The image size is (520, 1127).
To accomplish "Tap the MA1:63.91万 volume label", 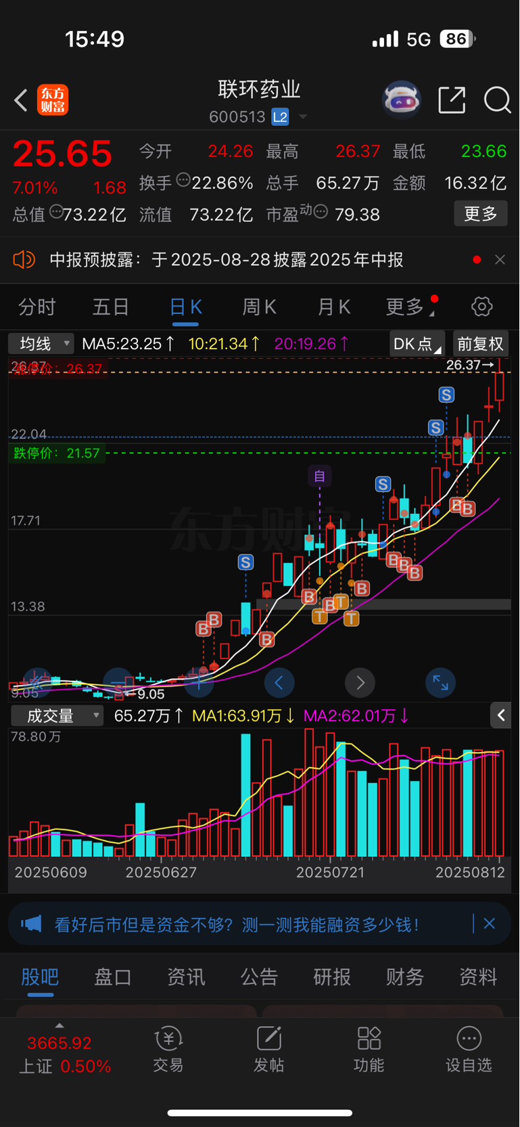I will click(x=243, y=715).
